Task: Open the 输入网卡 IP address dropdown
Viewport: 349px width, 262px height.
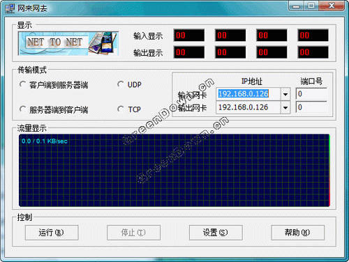Action: (285, 94)
